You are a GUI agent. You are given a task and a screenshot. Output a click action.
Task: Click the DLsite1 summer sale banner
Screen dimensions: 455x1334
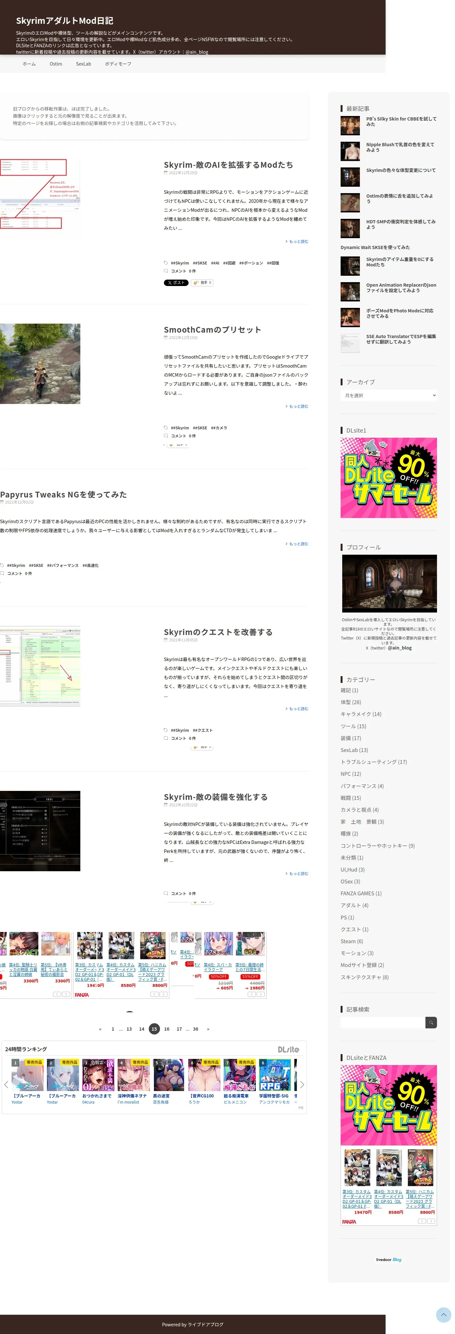(x=389, y=478)
